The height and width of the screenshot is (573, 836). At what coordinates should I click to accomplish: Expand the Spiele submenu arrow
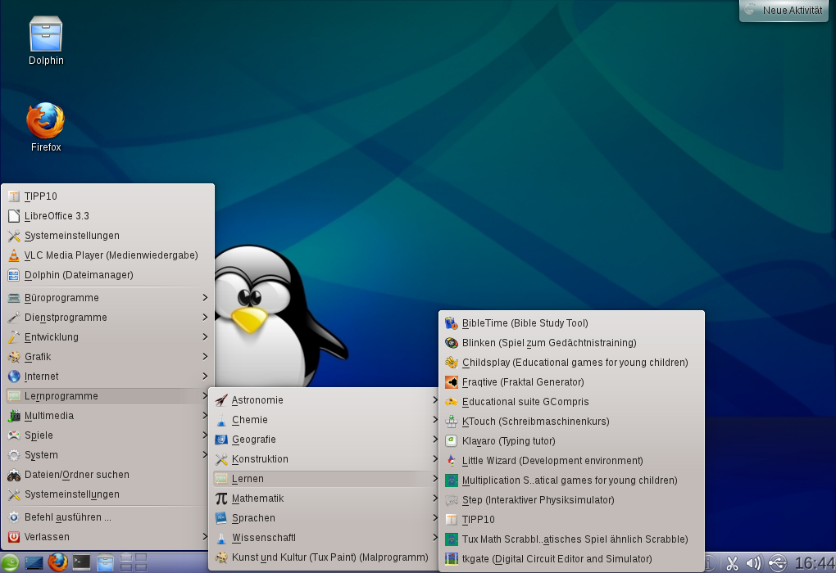205,435
